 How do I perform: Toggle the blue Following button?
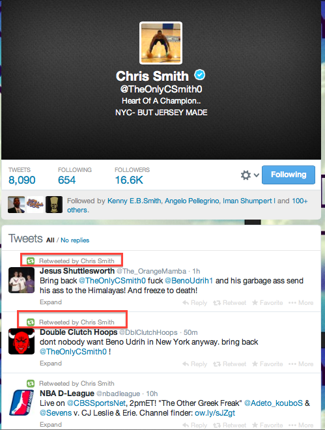pyautogui.click(x=289, y=175)
